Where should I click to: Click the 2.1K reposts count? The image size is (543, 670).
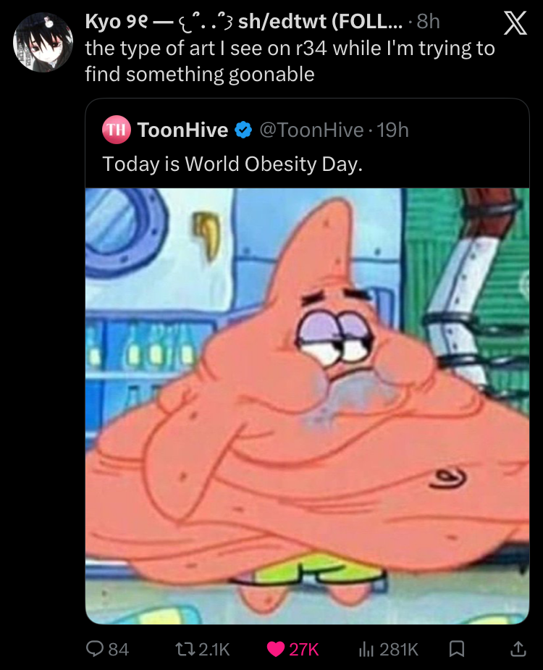tap(212, 650)
